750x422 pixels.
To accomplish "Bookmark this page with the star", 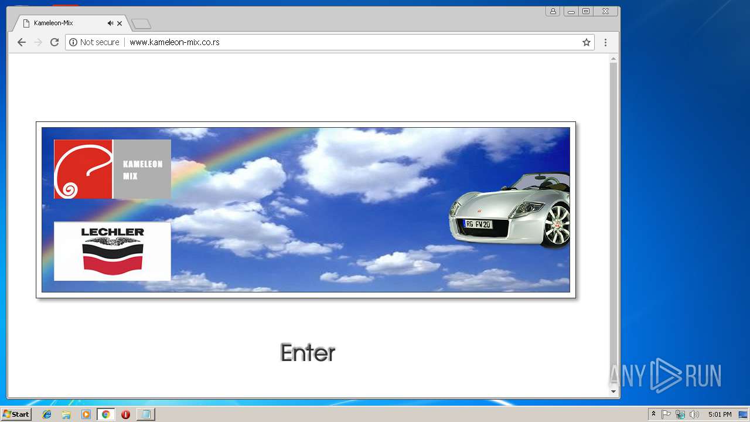I will (x=586, y=42).
